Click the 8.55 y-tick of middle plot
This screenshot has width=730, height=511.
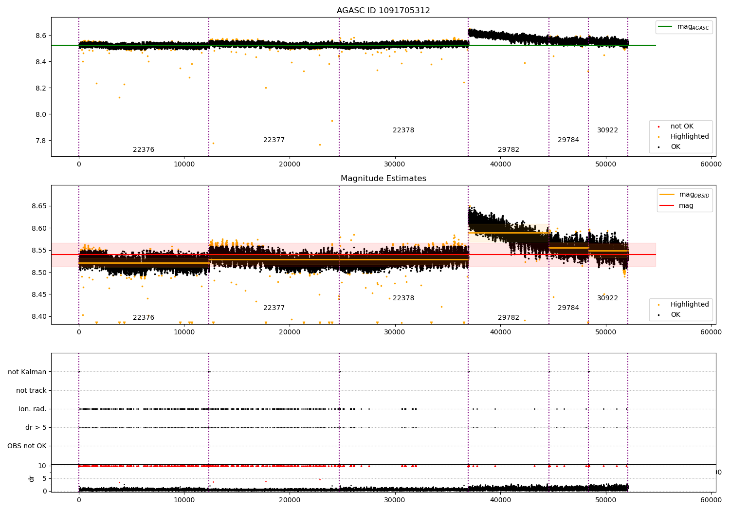click(39, 251)
